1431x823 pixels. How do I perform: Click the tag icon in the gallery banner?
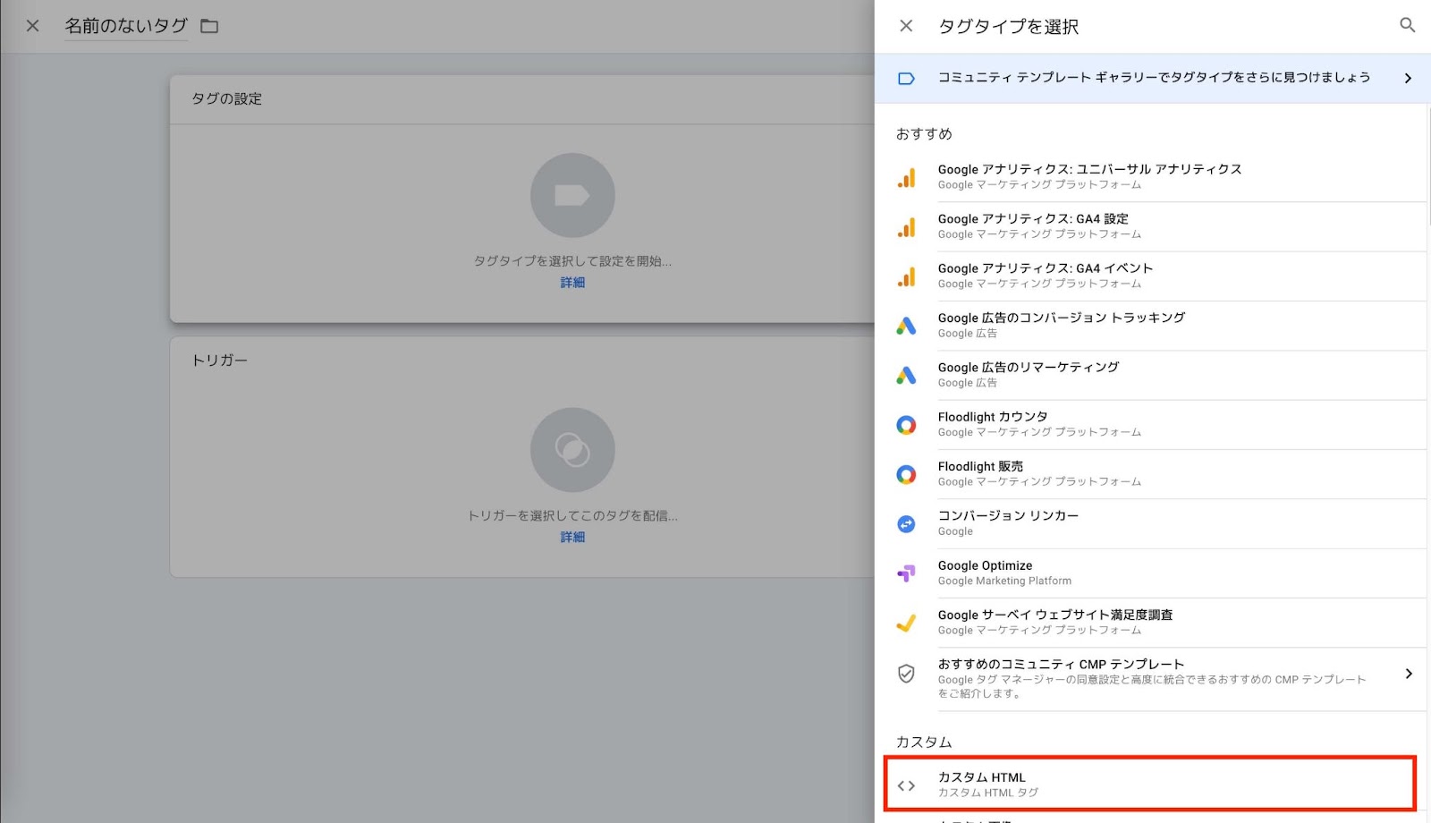(906, 79)
